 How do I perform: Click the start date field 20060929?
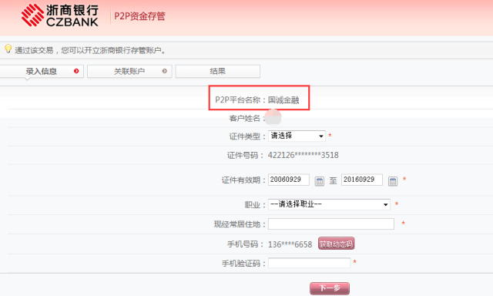pyautogui.click(x=289, y=180)
